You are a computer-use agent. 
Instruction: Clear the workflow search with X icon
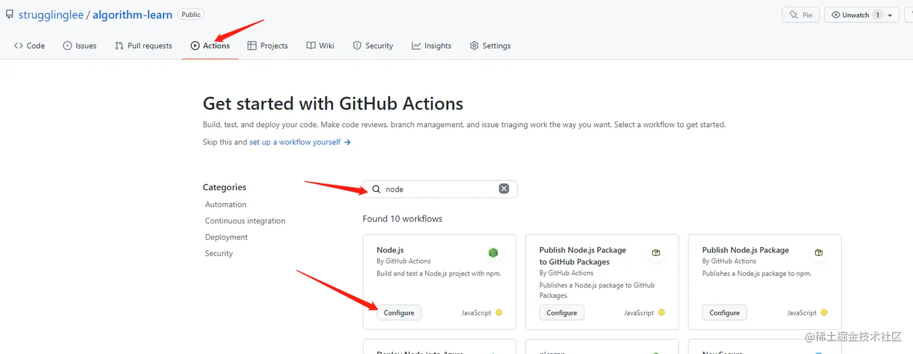[x=504, y=189]
